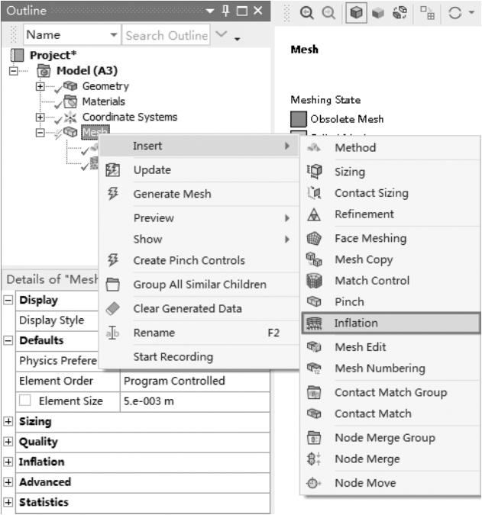Screen dimensions: 482x515
Task: Click the Refinement triangle icon
Action: click(313, 214)
